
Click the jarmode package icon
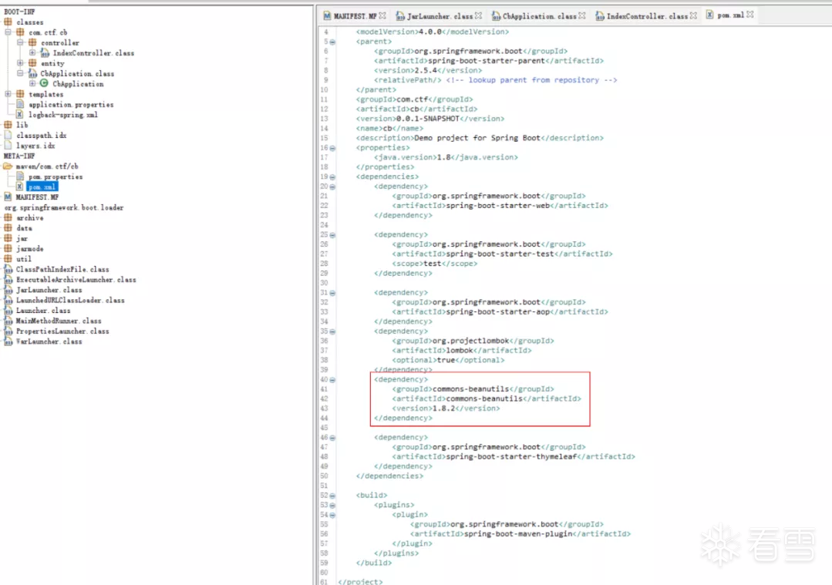pyautogui.click(x=8, y=249)
